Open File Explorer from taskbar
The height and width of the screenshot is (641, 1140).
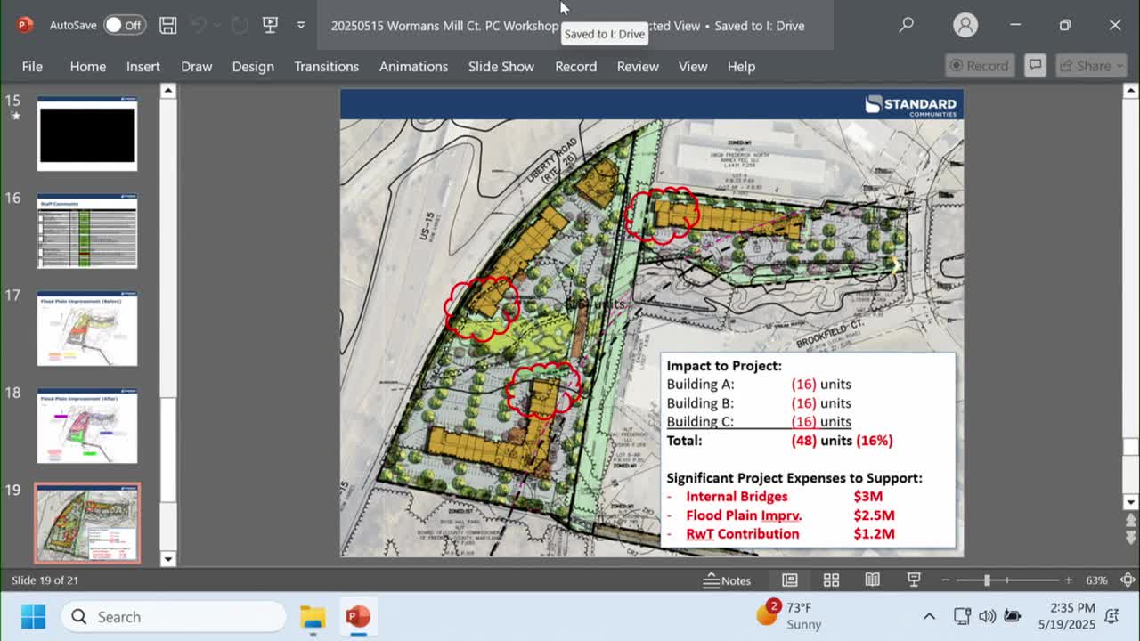pyautogui.click(x=313, y=616)
